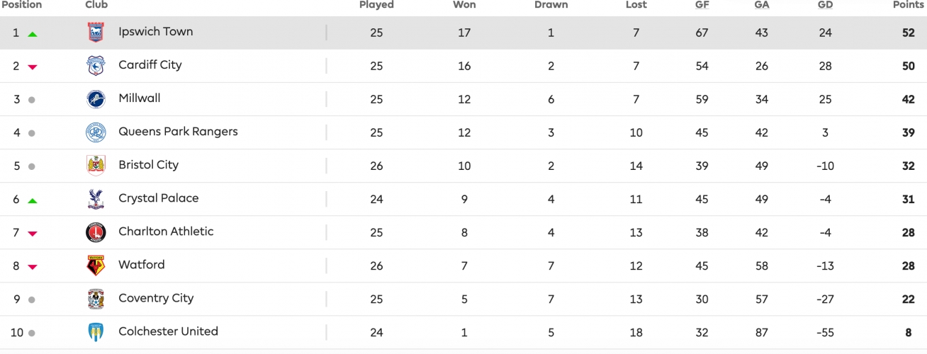Open the Millwall team link
927x354 pixels.
pos(140,98)
